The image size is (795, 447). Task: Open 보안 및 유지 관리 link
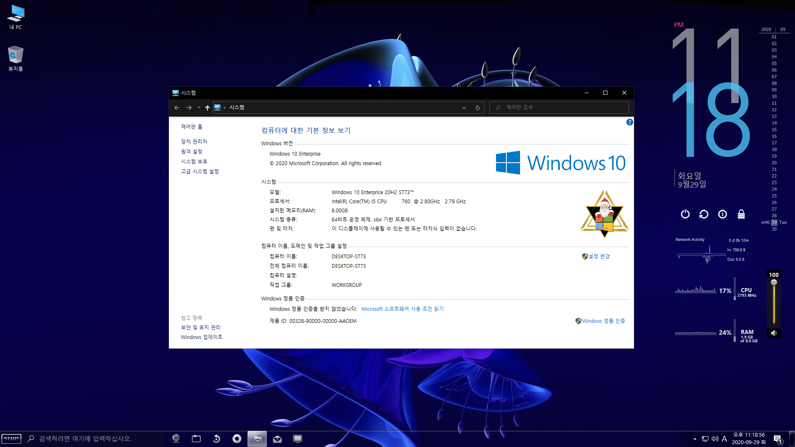point(200,327)
